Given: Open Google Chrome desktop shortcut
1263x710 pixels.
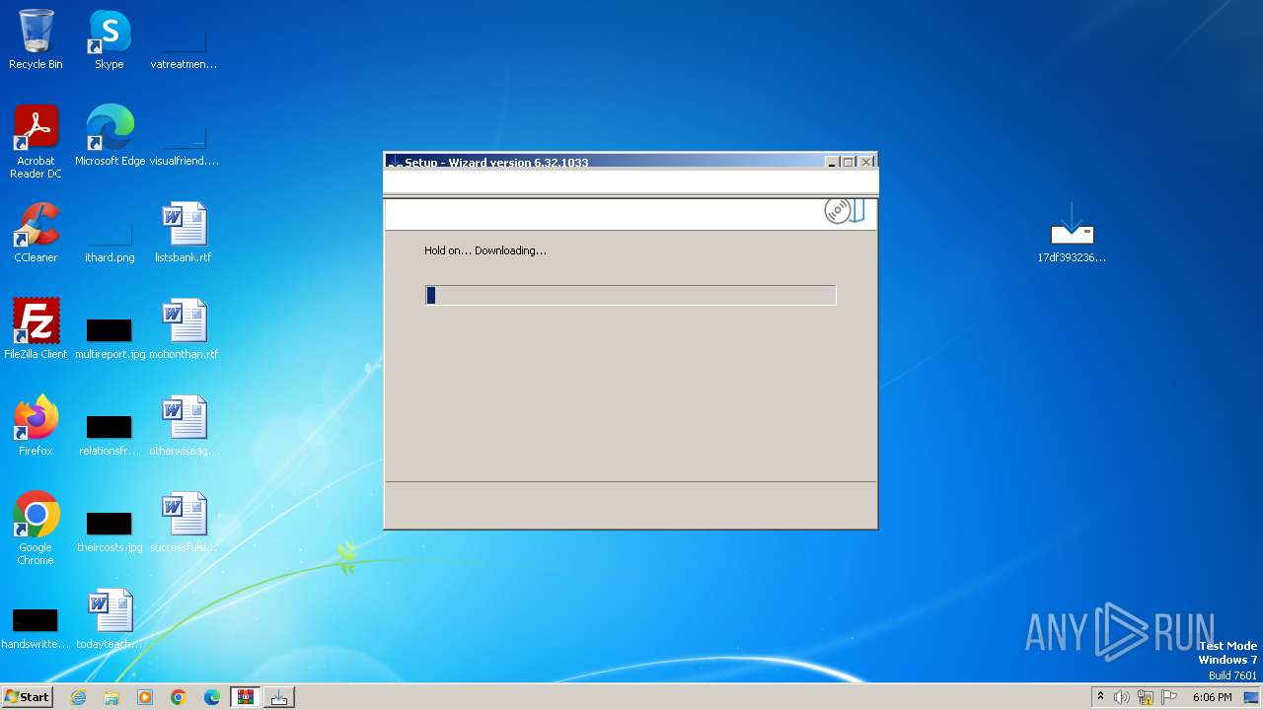Looking at the screenshot, I should (x=36, y=529).
